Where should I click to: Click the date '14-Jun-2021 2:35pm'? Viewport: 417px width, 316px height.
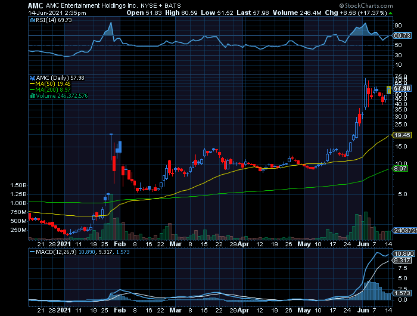click(57, 13)
